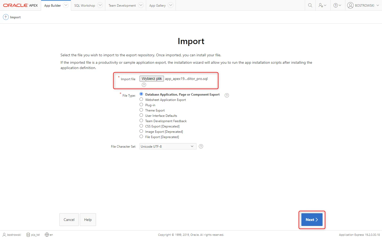Click help icon below Import file field
Image resolution: width=382 pixels, height=239 pixels.
[x=144, y=85]
